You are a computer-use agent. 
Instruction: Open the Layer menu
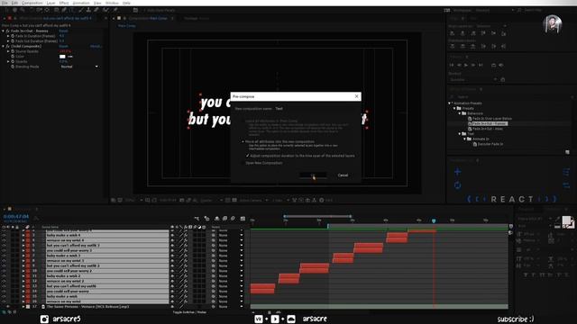50,3
